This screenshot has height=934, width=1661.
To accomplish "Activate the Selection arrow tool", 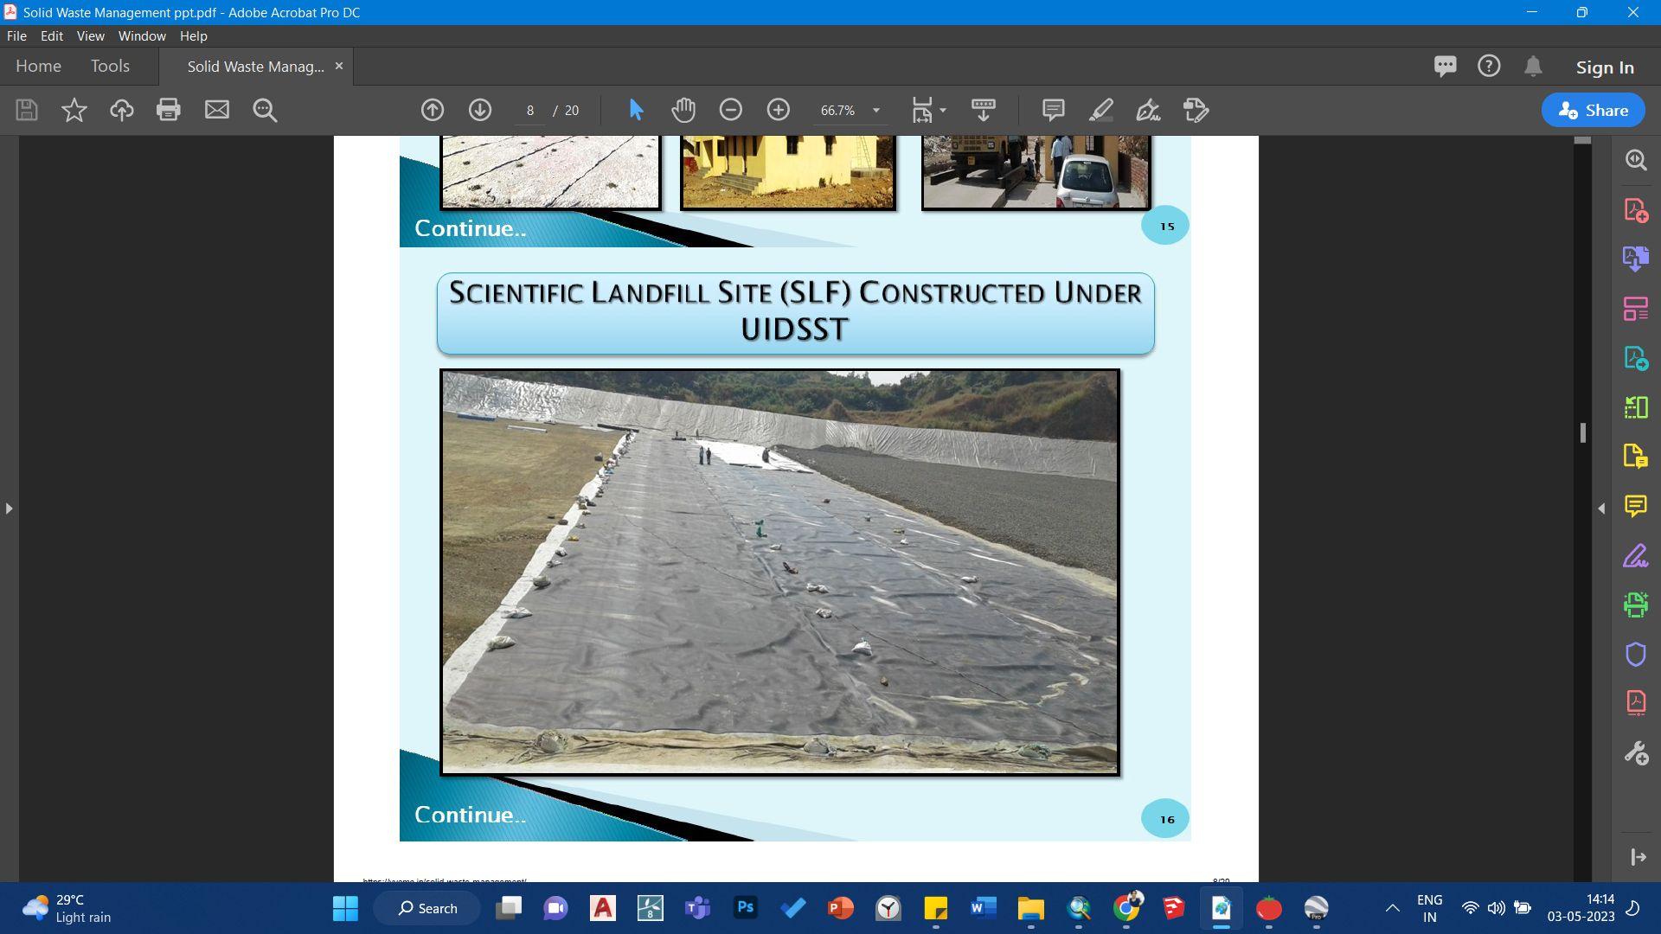I will (636, 110).
